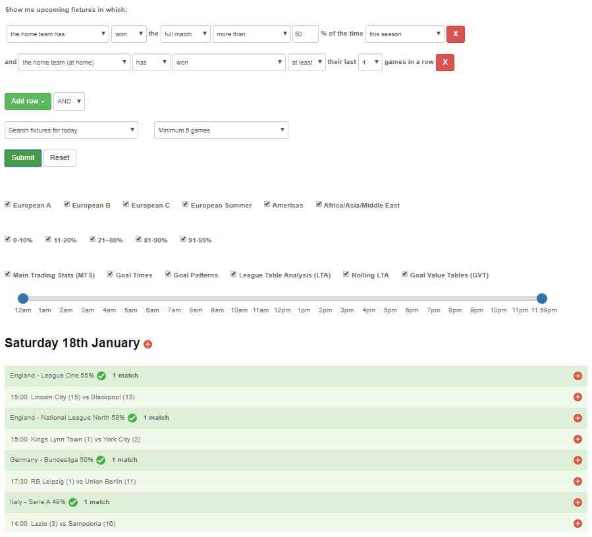The width and height of the screenshot is (592, 537).
Task: Open AND/OR operator dropdown
Action: point(69,101)
